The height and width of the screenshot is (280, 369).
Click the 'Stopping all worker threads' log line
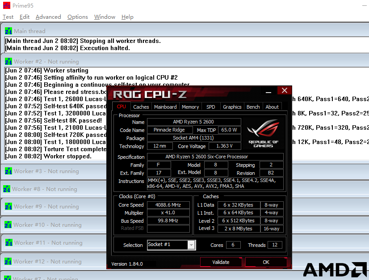83,41
